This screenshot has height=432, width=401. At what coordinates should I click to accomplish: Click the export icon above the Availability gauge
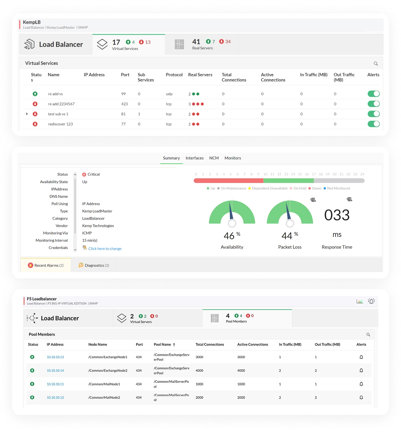(x=313, y=199)
